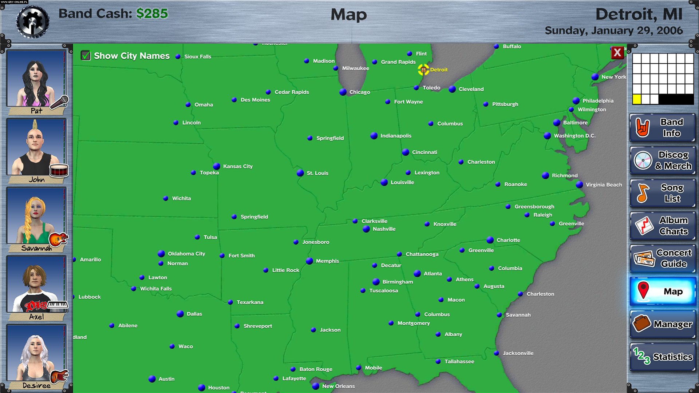
Task: Uncheck Show City Names
Action: click(x=86, y=56)
